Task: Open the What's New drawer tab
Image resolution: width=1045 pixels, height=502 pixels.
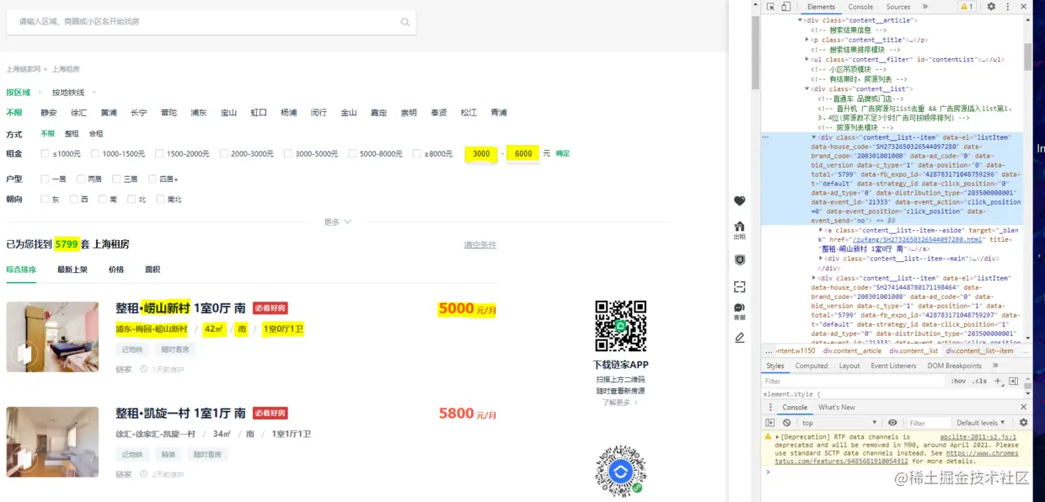Action: point(837,407)
